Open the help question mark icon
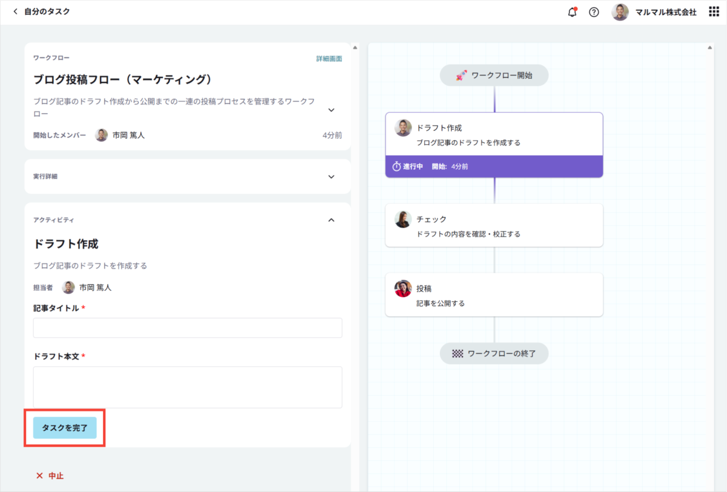Screen dimensions: 727x492 click(x=594, y=12)
